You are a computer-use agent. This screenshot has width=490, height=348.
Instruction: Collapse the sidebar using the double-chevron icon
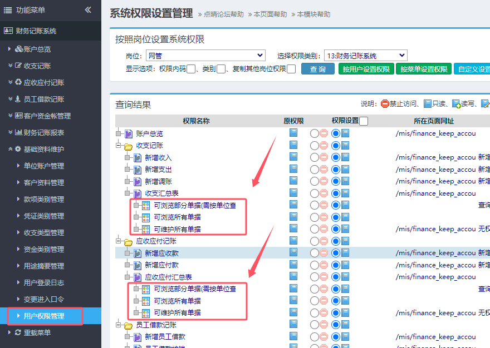[x=88, y=9]
